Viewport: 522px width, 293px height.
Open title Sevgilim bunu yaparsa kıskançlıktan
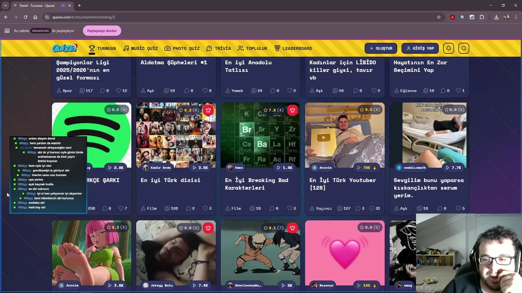(429, 188)
